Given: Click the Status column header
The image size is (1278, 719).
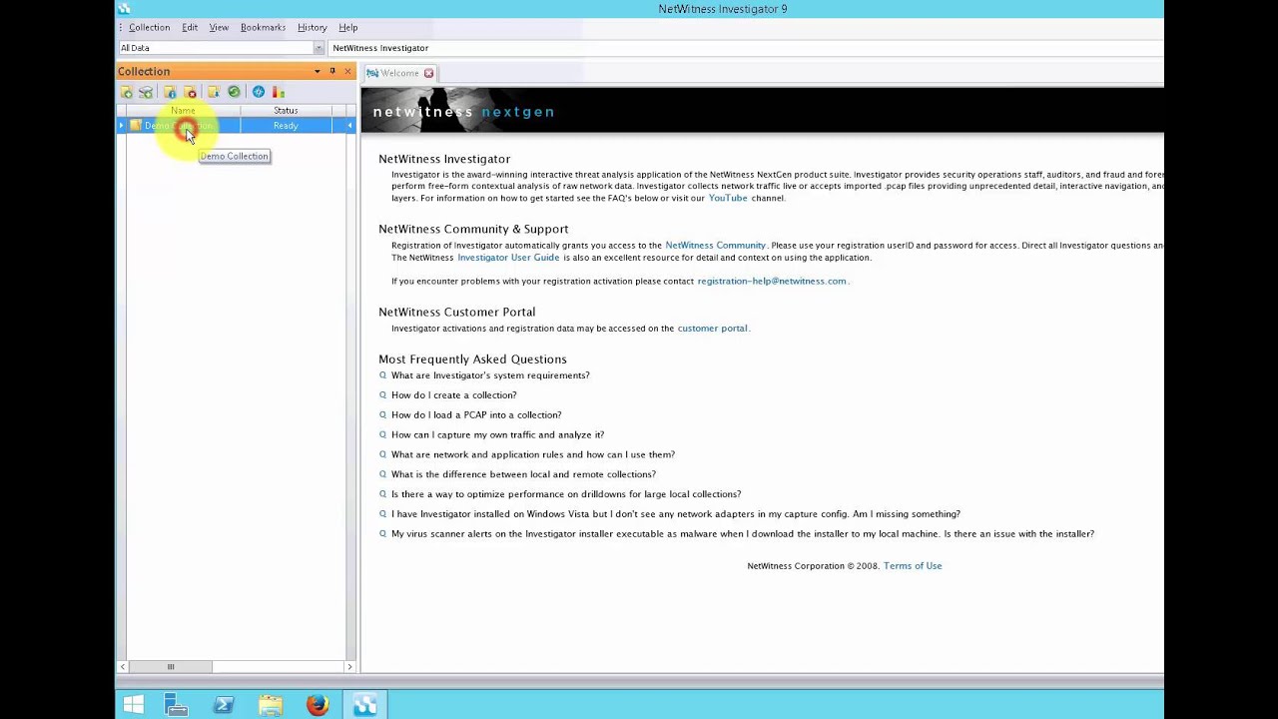Looking at the screenshot, I should pyautogui.click(x=286, y=111).
